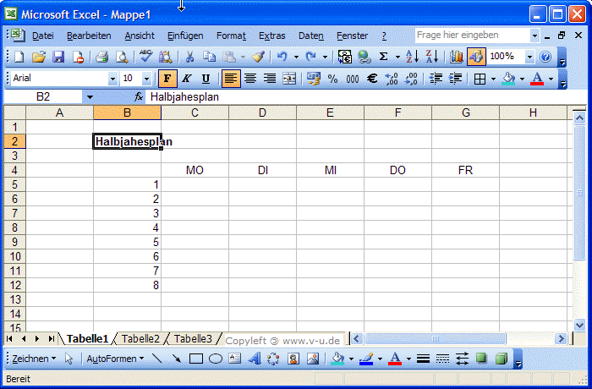
Task: Redo the last undone action
Action: pos(310,57)
